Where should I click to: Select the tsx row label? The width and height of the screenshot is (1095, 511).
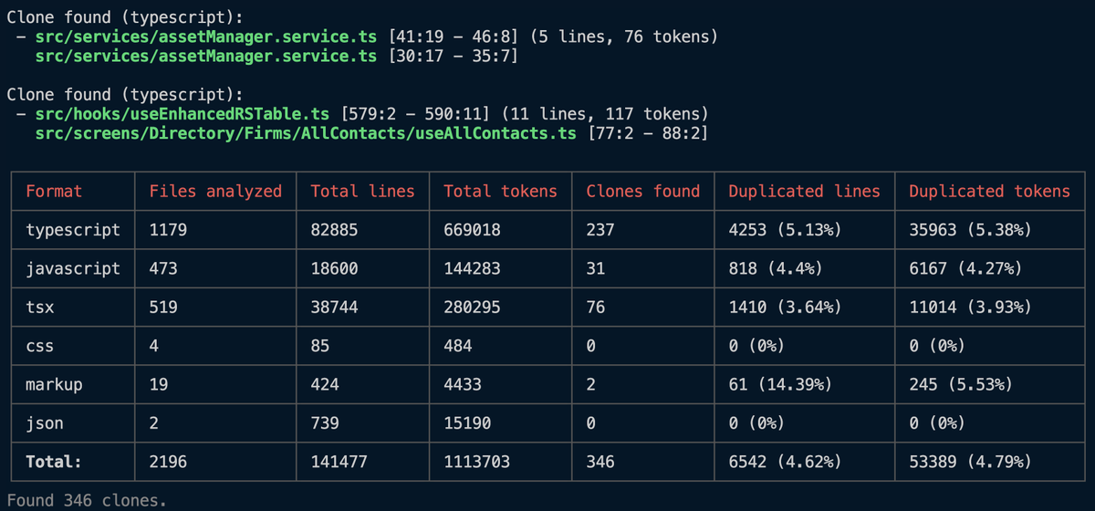(x=40, y=308)
